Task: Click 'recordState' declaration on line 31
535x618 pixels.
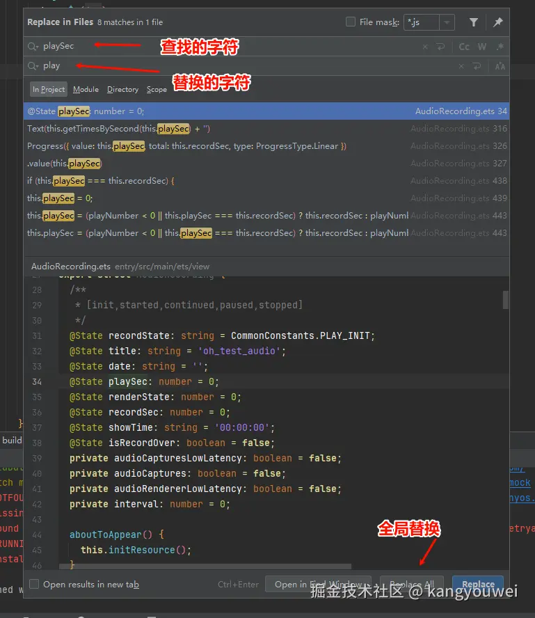Action: point(138,335)
